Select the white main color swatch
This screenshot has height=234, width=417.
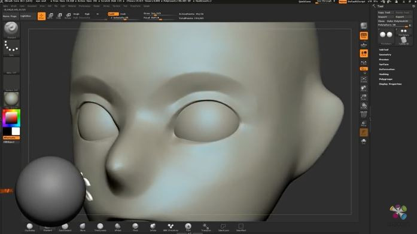pyautogui.click(x=16, y=131)
